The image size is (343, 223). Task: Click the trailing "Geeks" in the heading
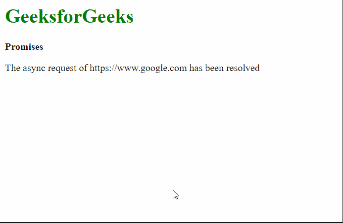[107, 16]
